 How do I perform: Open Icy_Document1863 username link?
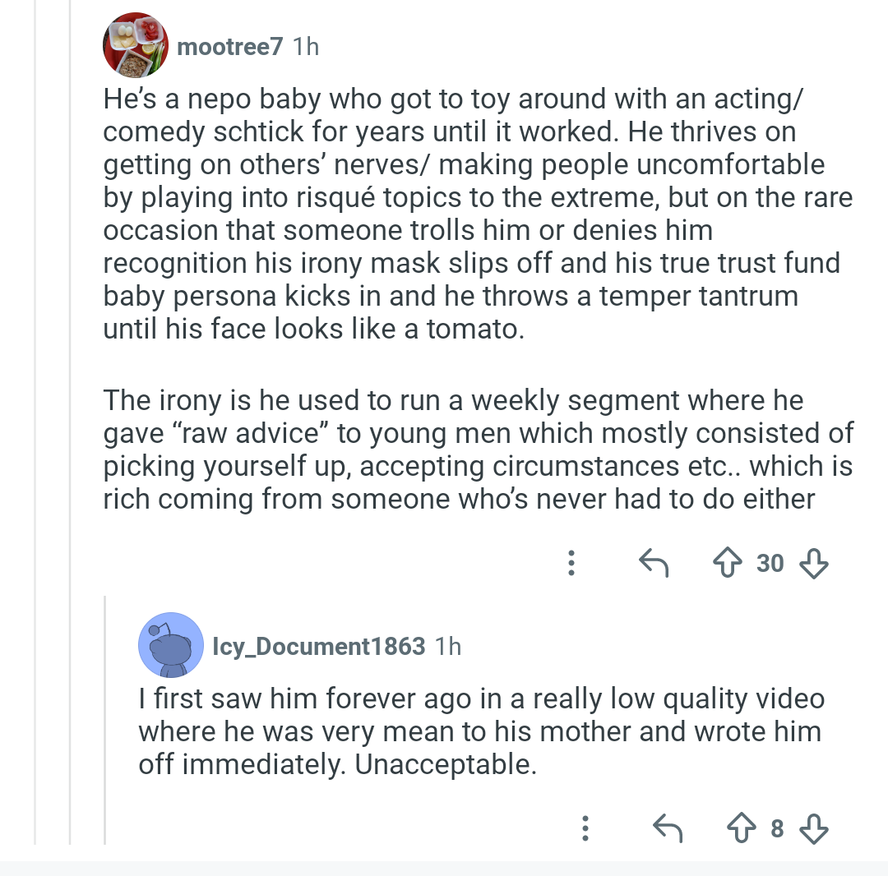pyautogui.click(x=319, y=647)
